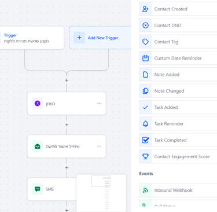The image size is (217, 212).
Task: Click the purple clock wait icon
Action: coord(38,104)
